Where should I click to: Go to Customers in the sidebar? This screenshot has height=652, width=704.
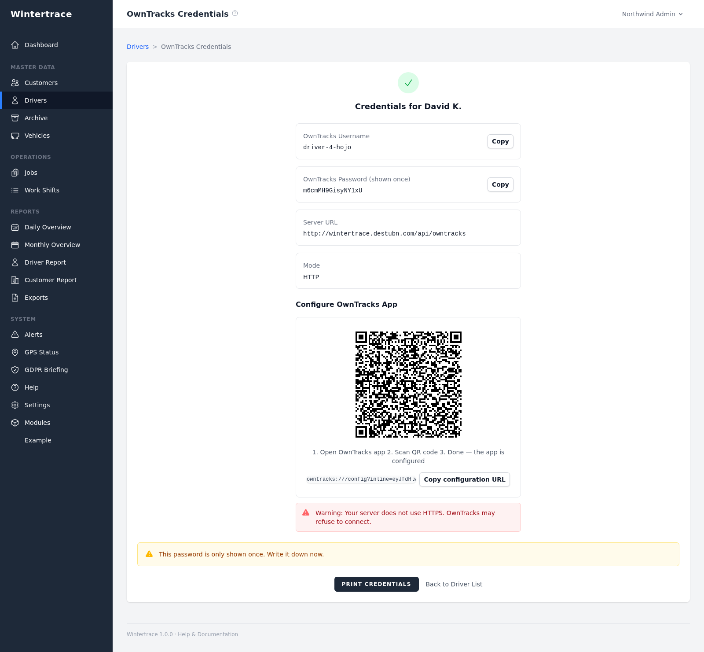(x=56, y=83)
